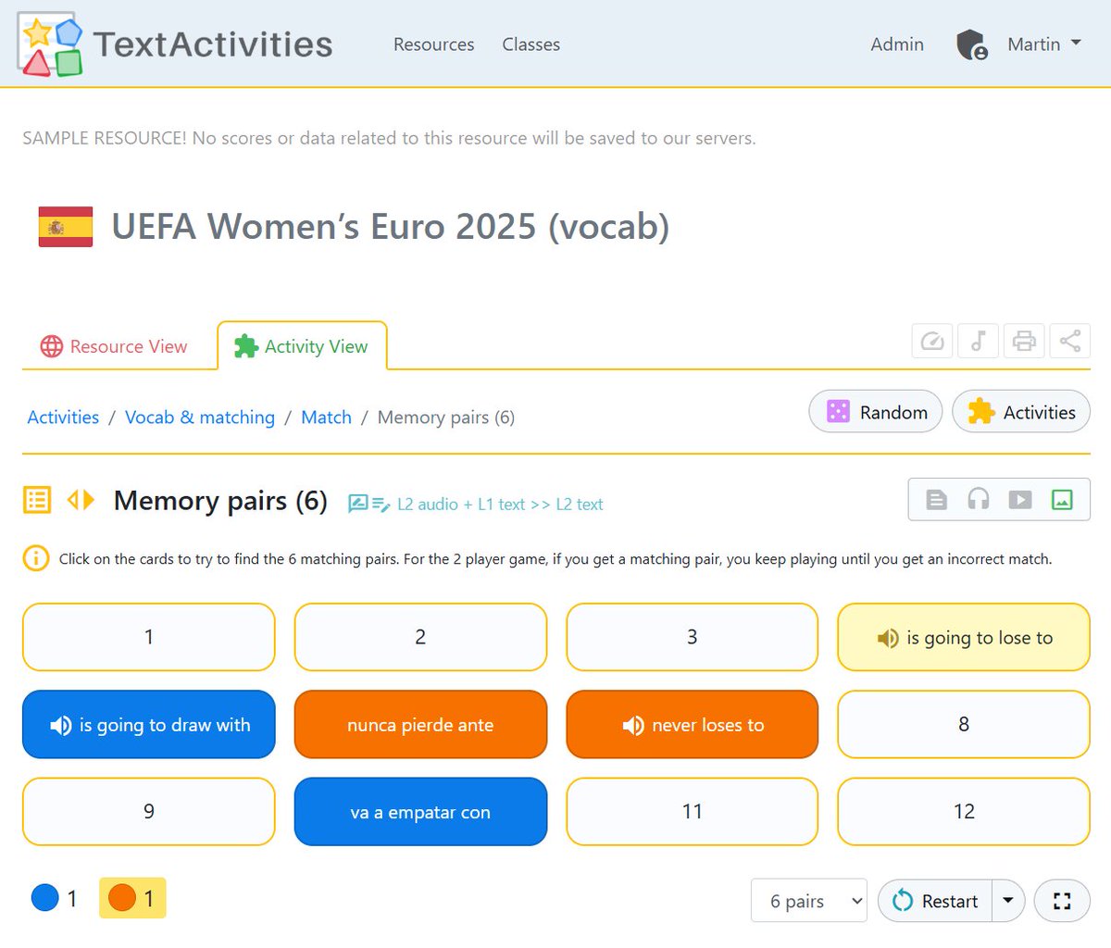The height and width of the screenshot is (948, 1111).
Task: Flip memory card 2
Action: click(420, 637)
